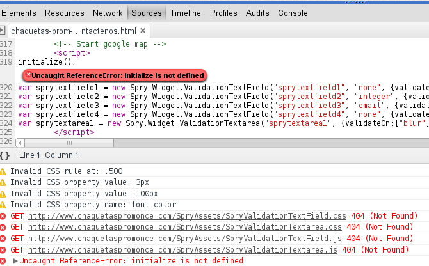
Task: Switch to the Timeline tab
Action: [x=186, y=13]
